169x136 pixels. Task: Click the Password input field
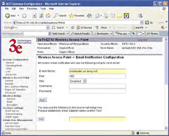coord(98,91)
